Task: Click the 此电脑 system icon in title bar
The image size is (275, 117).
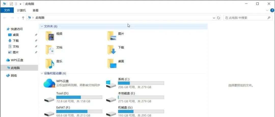Action: (4, 4)
